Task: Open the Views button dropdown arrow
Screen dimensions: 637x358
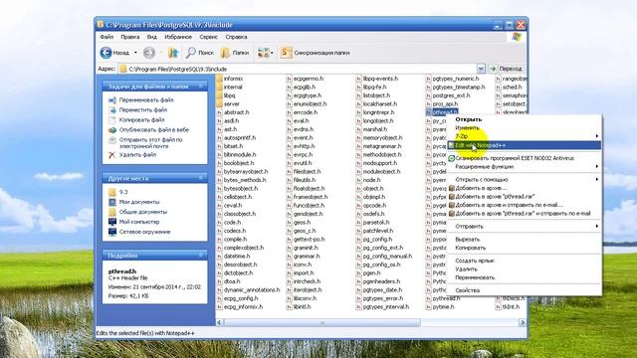Action: click(x=272, y=53)
